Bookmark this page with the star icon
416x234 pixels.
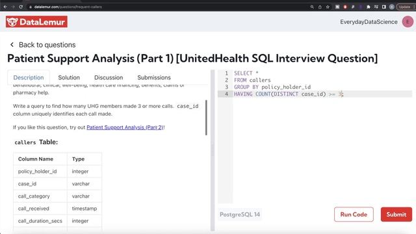point(328,7)
